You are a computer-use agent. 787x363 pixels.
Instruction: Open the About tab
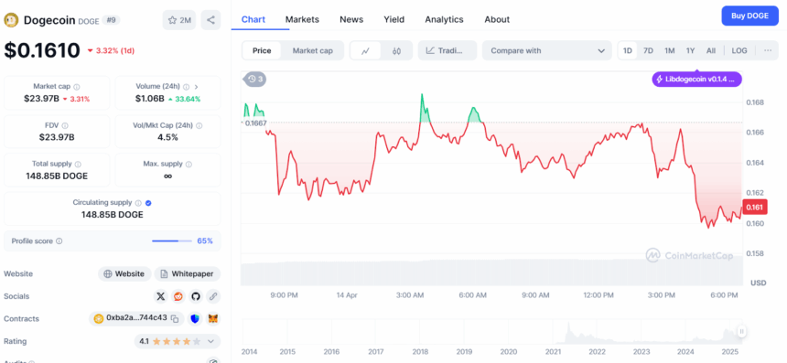click(x=497, y=19)
